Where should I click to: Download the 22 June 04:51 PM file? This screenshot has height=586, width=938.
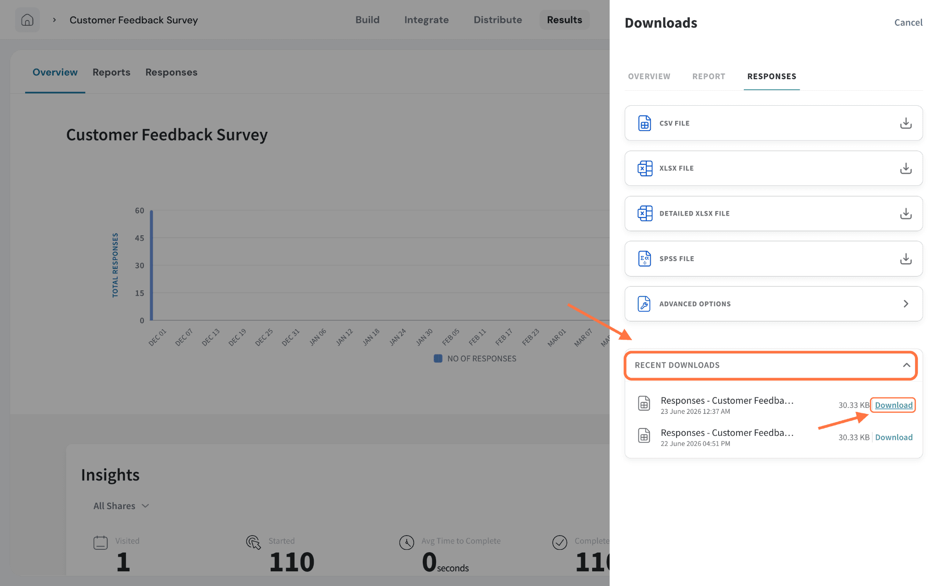894,437
